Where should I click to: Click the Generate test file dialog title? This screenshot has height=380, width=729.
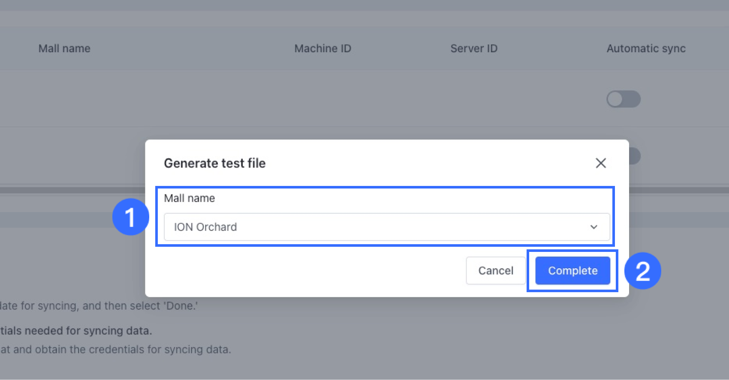(214, 163)
